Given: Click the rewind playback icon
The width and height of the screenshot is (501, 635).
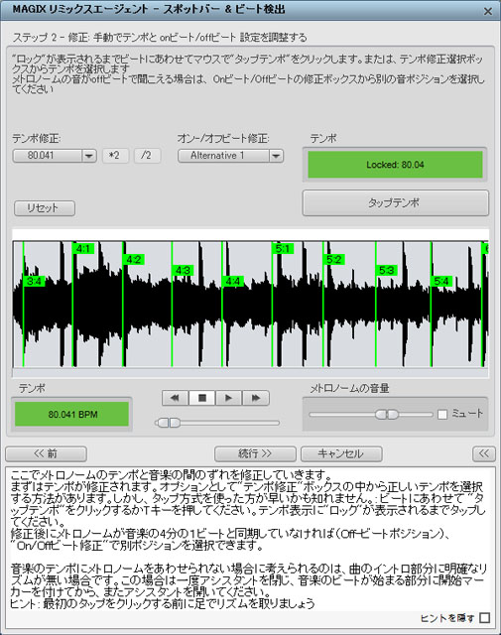Looking at the screenshot, I should click(x=175, y=398).
